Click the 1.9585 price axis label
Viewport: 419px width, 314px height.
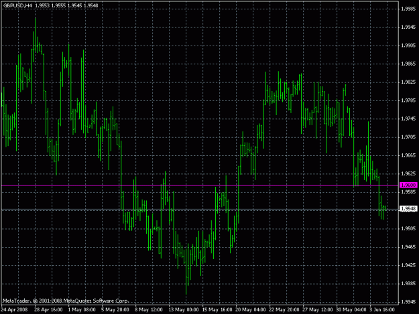click(408, 192)
